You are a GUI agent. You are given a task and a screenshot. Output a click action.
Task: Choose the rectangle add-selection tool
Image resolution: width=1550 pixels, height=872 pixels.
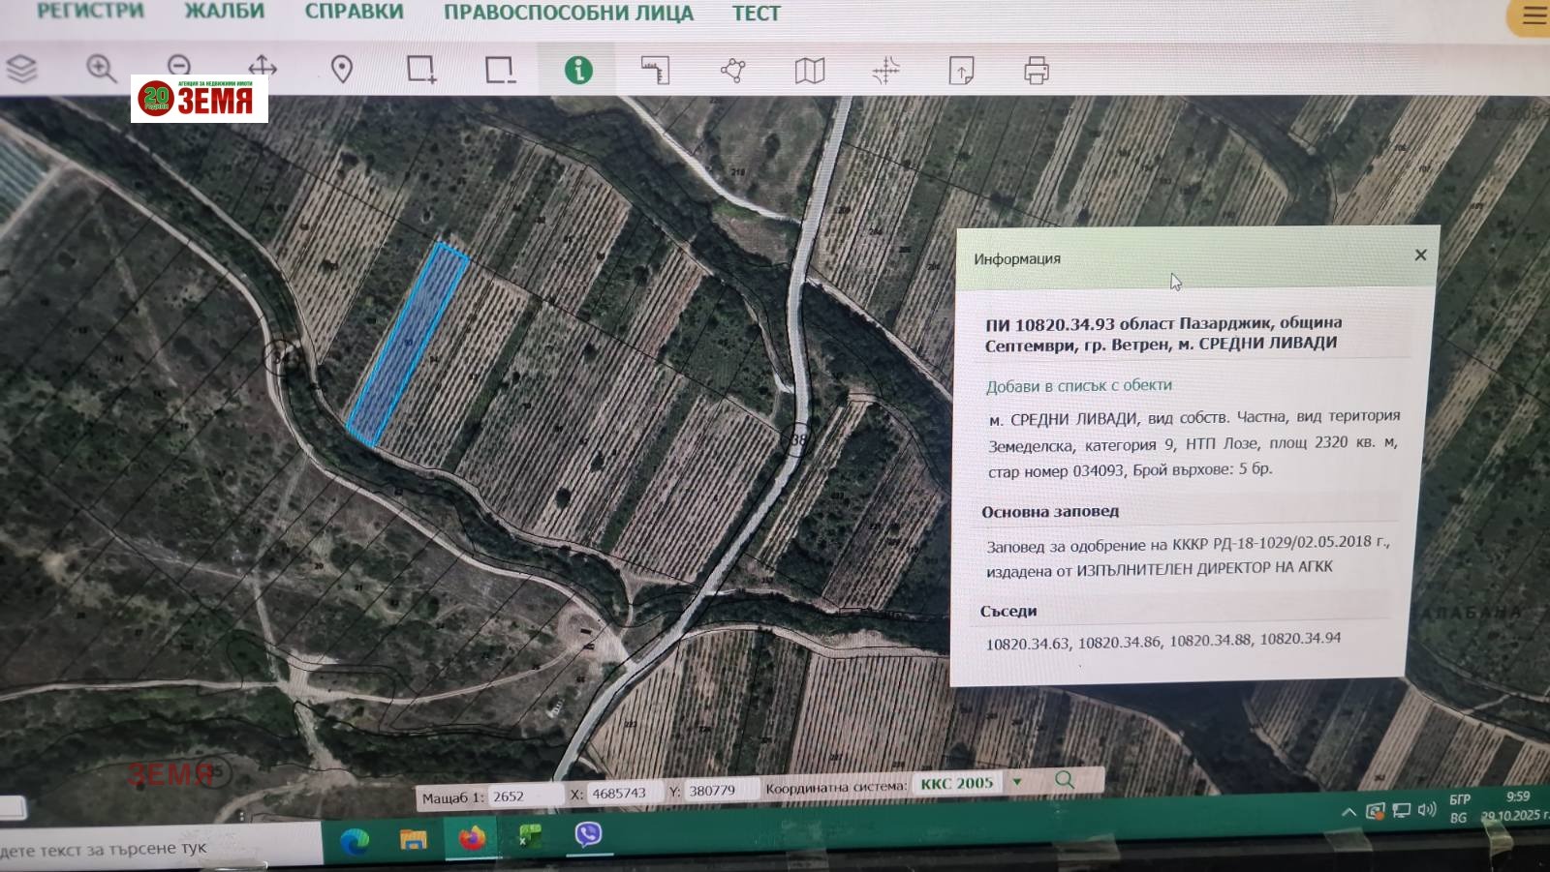421,70
